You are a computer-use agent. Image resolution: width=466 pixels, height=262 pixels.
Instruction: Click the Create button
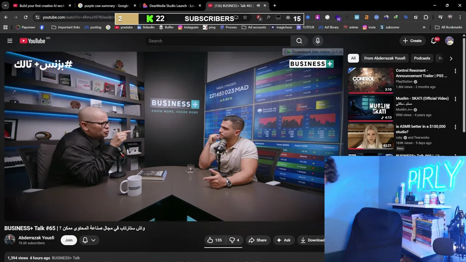coord(412,41)
